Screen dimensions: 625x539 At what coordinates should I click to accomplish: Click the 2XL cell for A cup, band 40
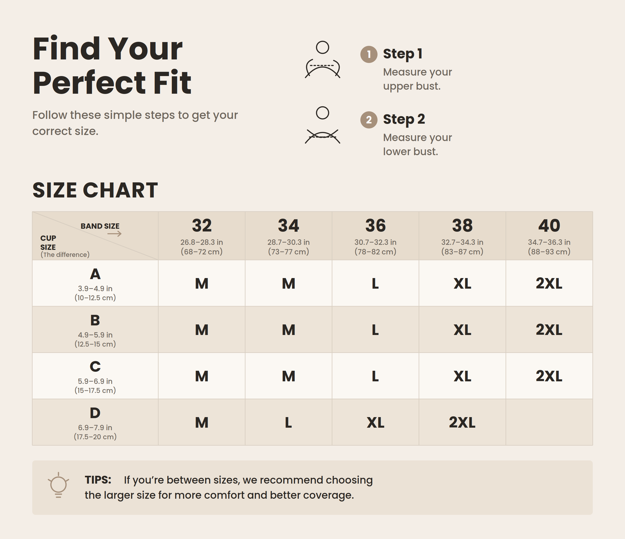pyautogui.click(x=549, y=283)
